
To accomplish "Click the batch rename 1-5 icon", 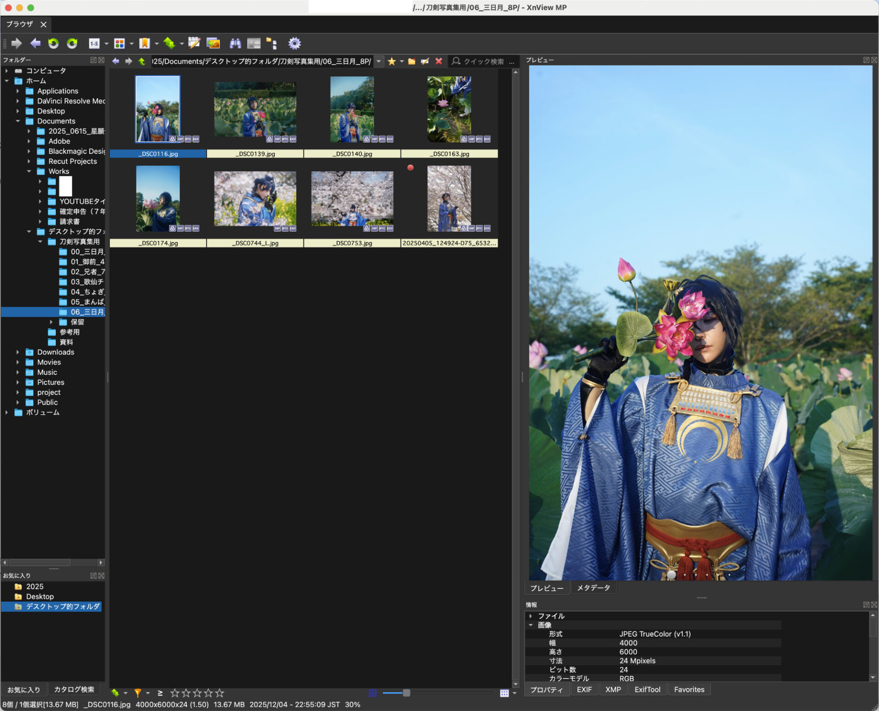I will pyautogui.click(x=94, y=43).
